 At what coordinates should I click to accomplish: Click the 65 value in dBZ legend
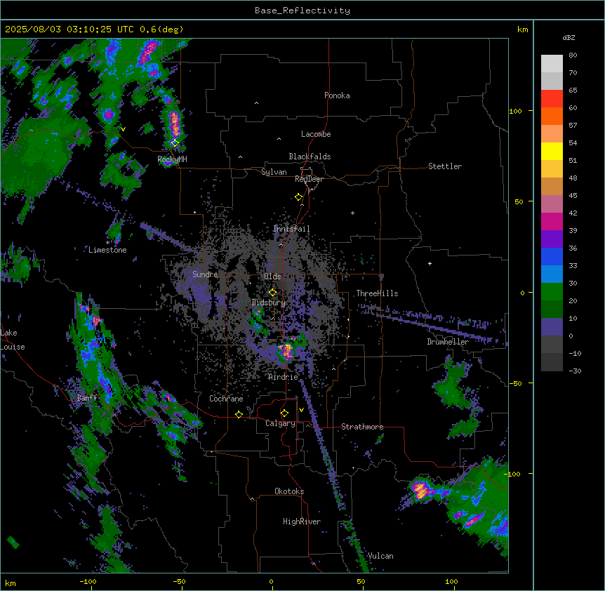(x=573, y=91)
